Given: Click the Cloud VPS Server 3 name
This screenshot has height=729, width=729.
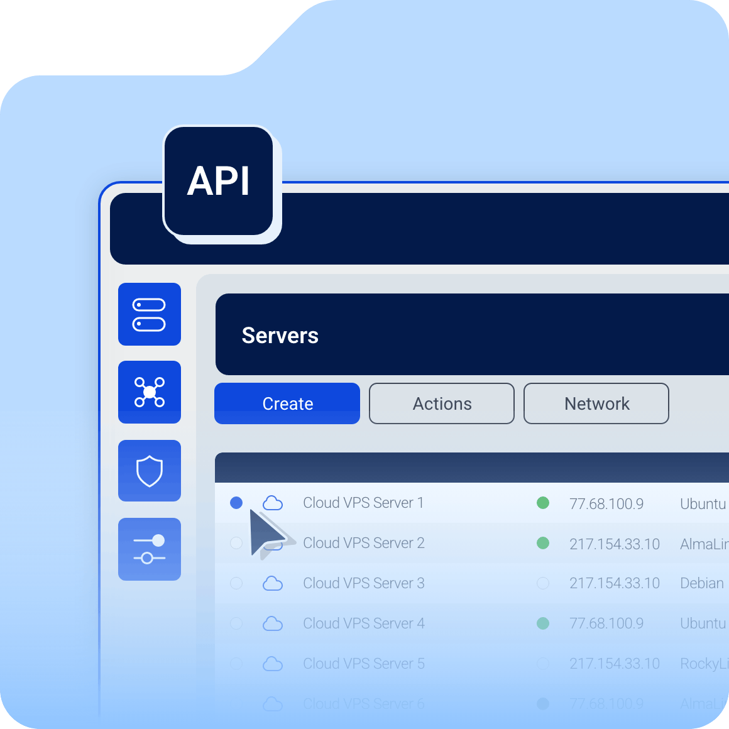Looking at the screenshot, I should click(x=364, y=583).
